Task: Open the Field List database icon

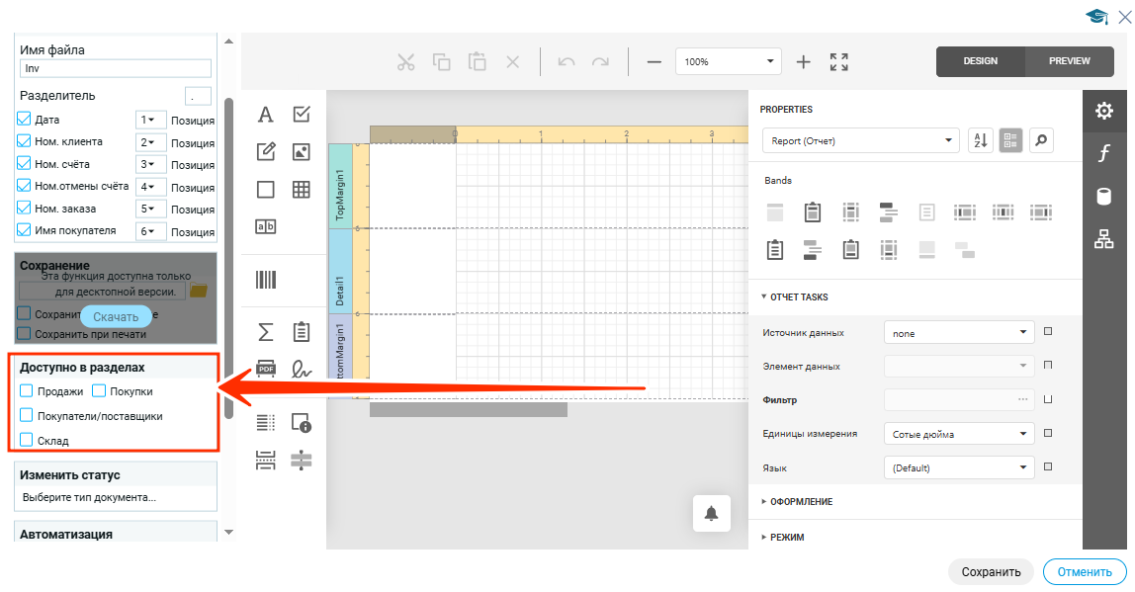Action: click(1104, 196)
